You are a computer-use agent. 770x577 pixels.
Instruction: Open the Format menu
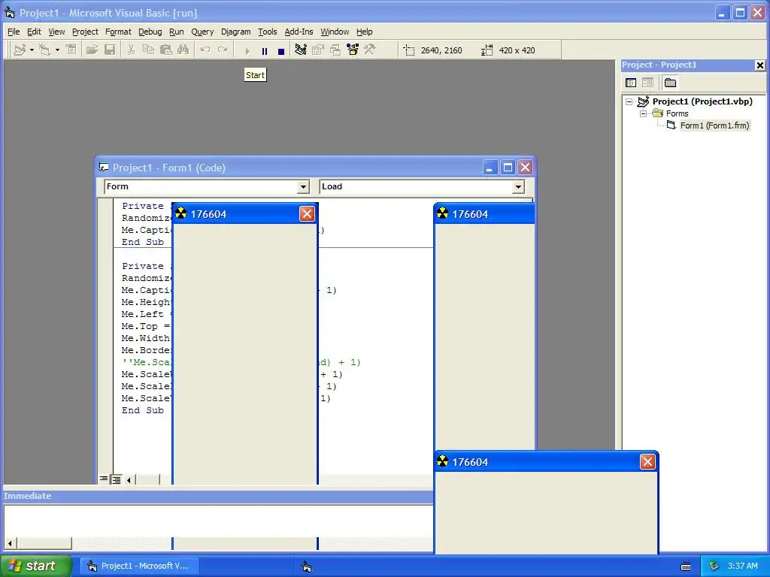pos(118,32)
